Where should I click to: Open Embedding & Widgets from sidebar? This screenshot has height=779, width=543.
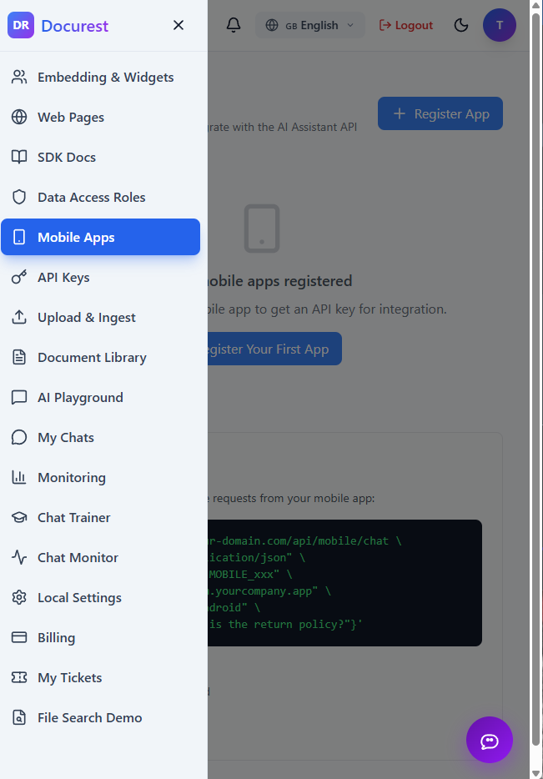tap(105, 77)
